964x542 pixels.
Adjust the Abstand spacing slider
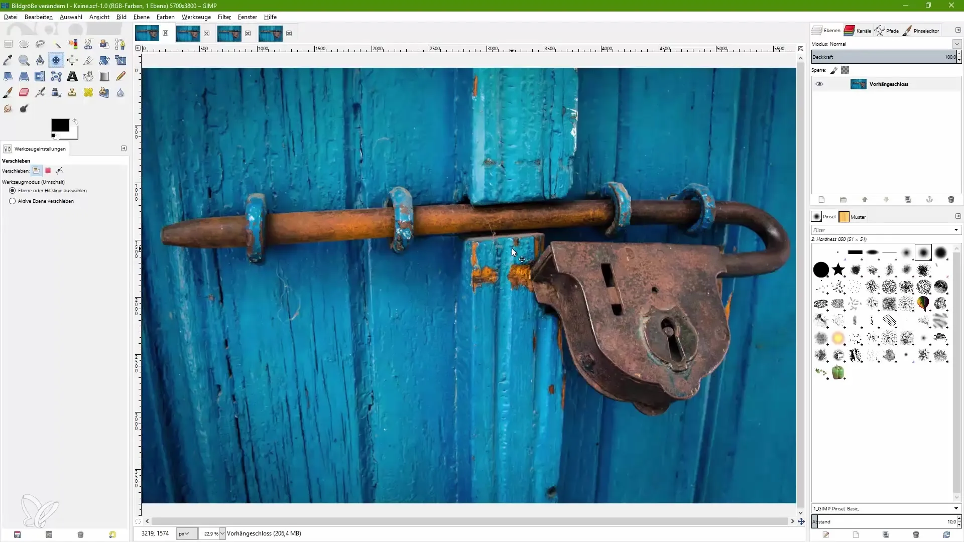[884, 522]
